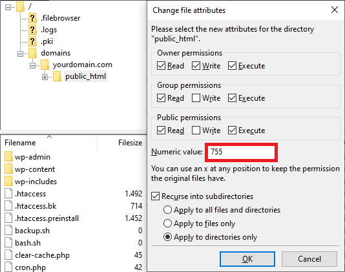Expand the public_html tree node
The image size is (345, 272).
[45, 77]
